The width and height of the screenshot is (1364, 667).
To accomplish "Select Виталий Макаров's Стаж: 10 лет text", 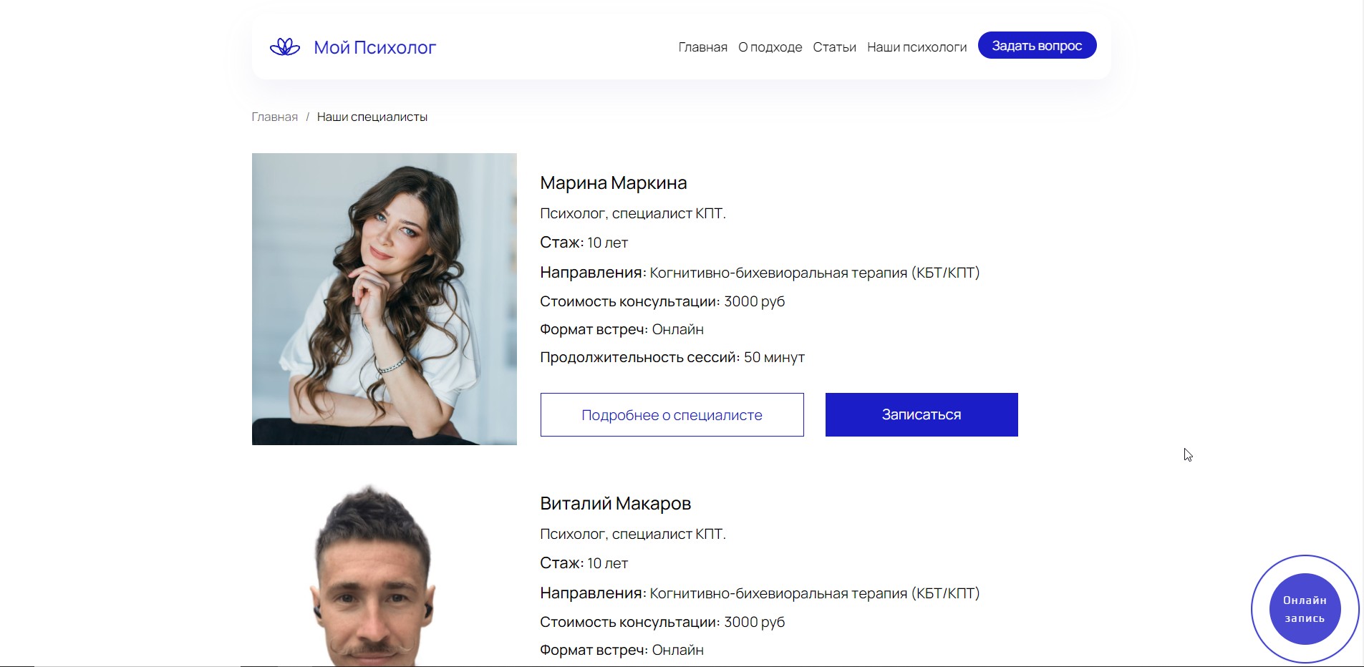I will coord(584,563).
